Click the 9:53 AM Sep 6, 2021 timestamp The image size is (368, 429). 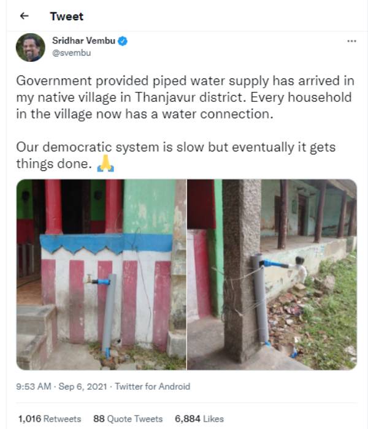[x=61, y=386]
